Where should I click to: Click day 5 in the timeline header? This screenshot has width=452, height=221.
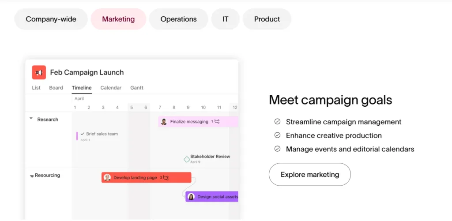(x=132, y=108)
